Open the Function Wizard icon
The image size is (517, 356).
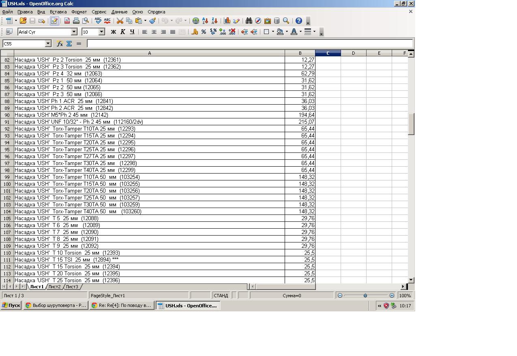pyautogui.click(x=60, y=43)
